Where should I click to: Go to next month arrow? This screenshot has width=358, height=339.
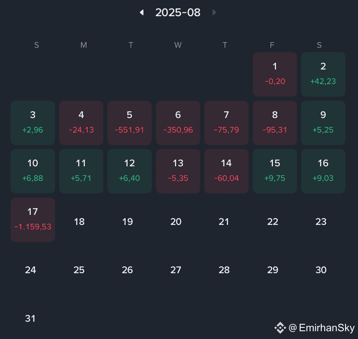tap(214, 13)
